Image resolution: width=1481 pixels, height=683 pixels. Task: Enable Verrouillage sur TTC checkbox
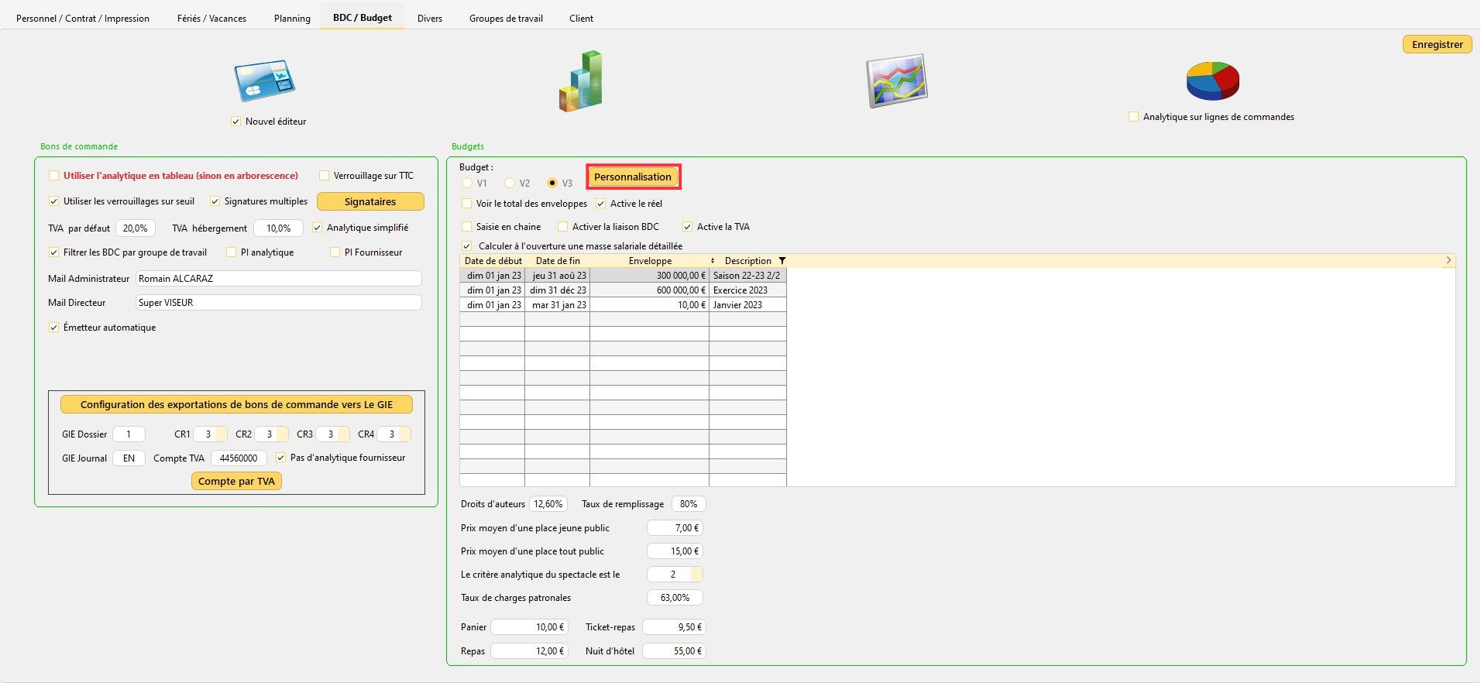[x=325, y=176]
